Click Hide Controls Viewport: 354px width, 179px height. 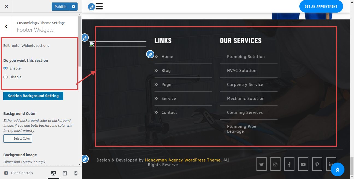click(18, 173)
